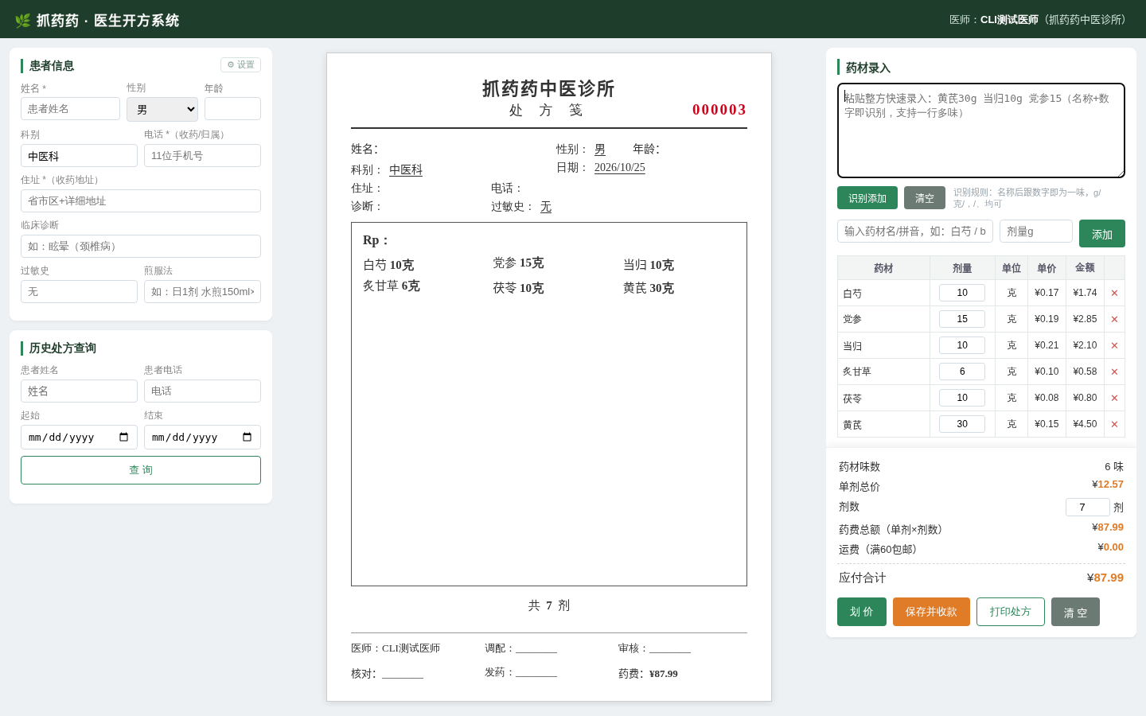This screenshot has height=716, width=1146.
Task: Delete the 茯苓 row
Action: tap(1114, 398)
